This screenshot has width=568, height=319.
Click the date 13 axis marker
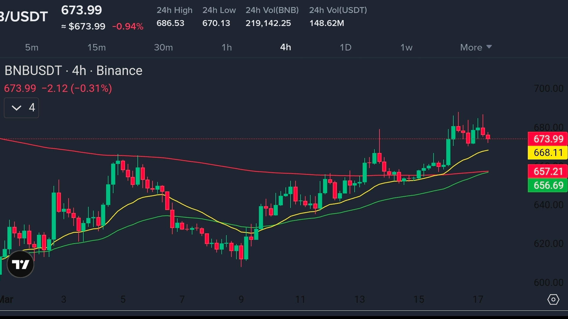359,300
